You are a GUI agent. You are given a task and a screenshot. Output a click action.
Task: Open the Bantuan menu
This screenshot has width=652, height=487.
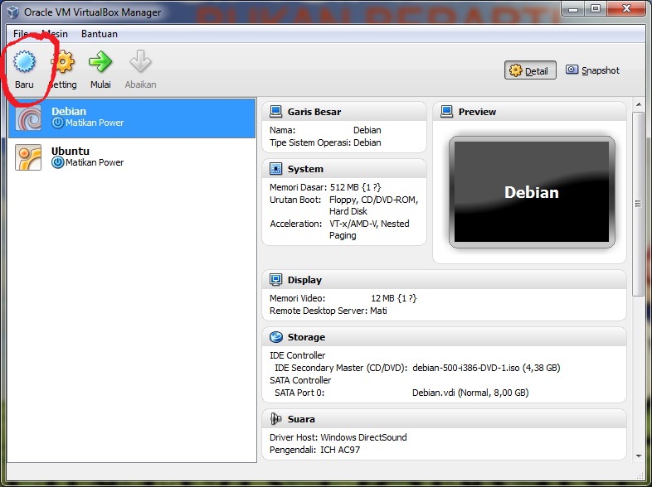[x=100, y=34]
